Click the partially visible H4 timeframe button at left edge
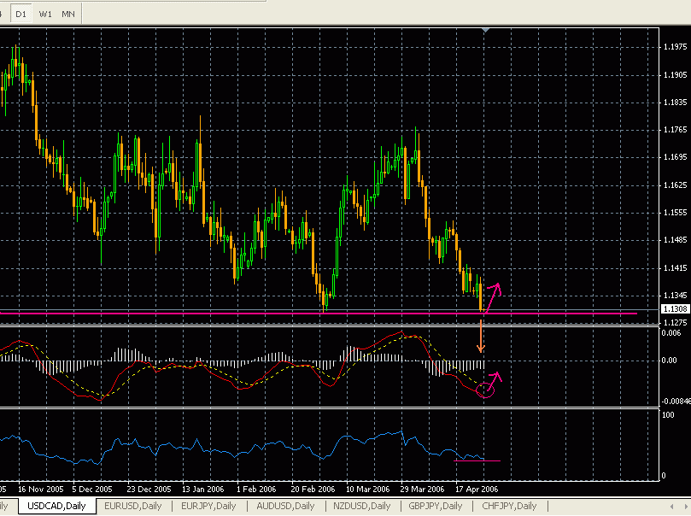 click(3, 13)
